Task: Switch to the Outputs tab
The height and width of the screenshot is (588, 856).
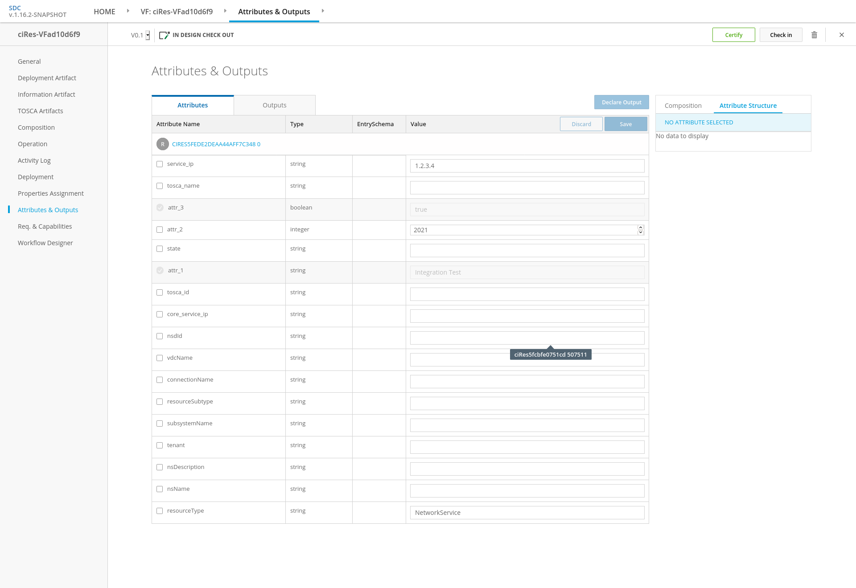Action: point(274,105)
